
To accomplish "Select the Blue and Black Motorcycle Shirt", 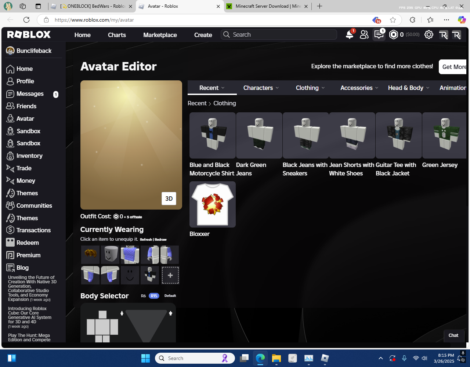I will (213, 135).
